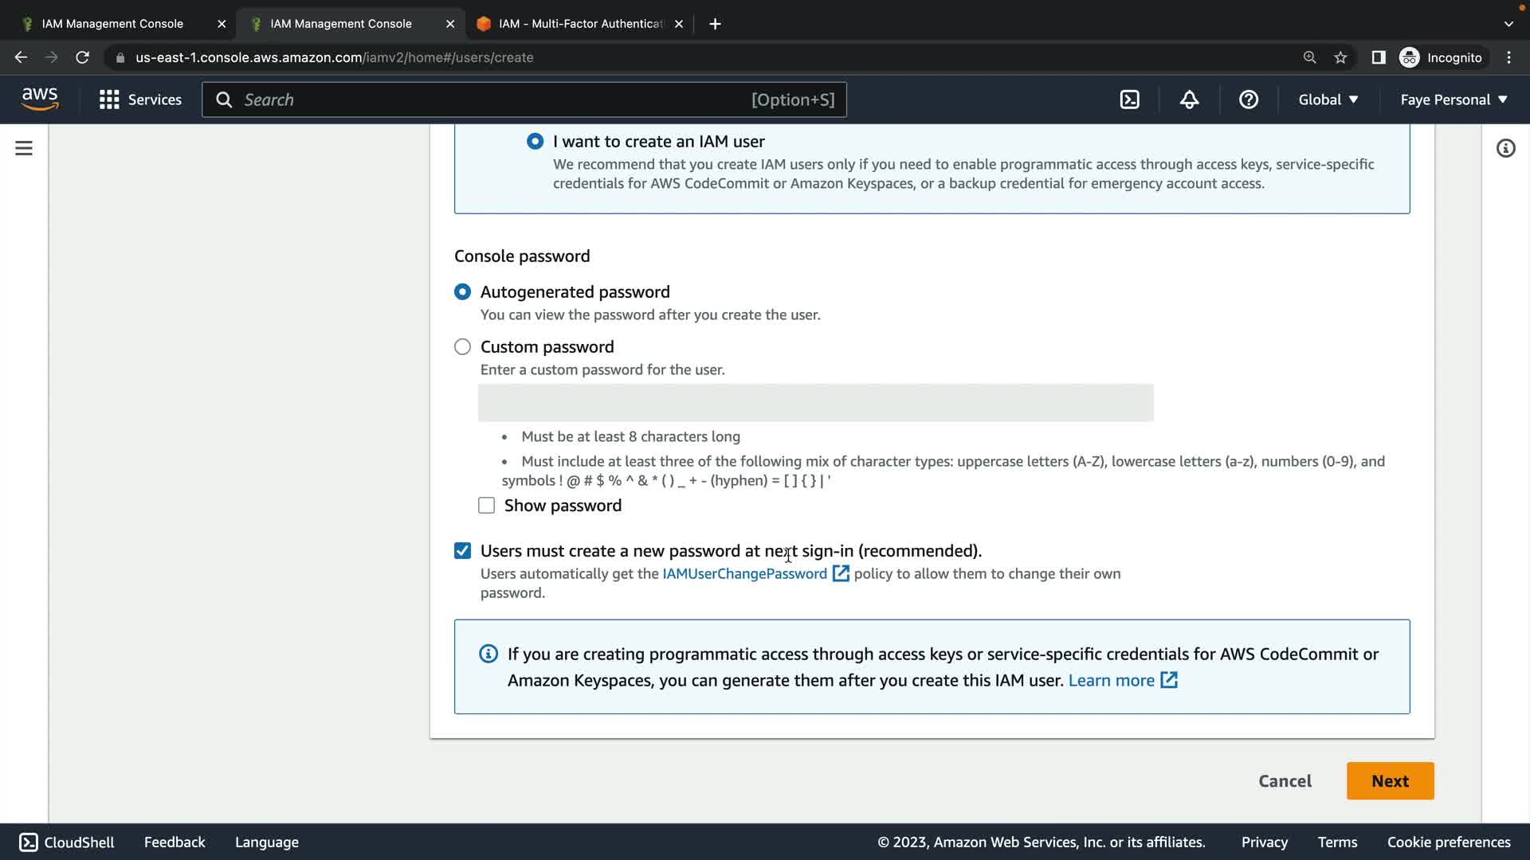
Task: Expand the Faye Personal account dropdown
Action: [1453, 100]
